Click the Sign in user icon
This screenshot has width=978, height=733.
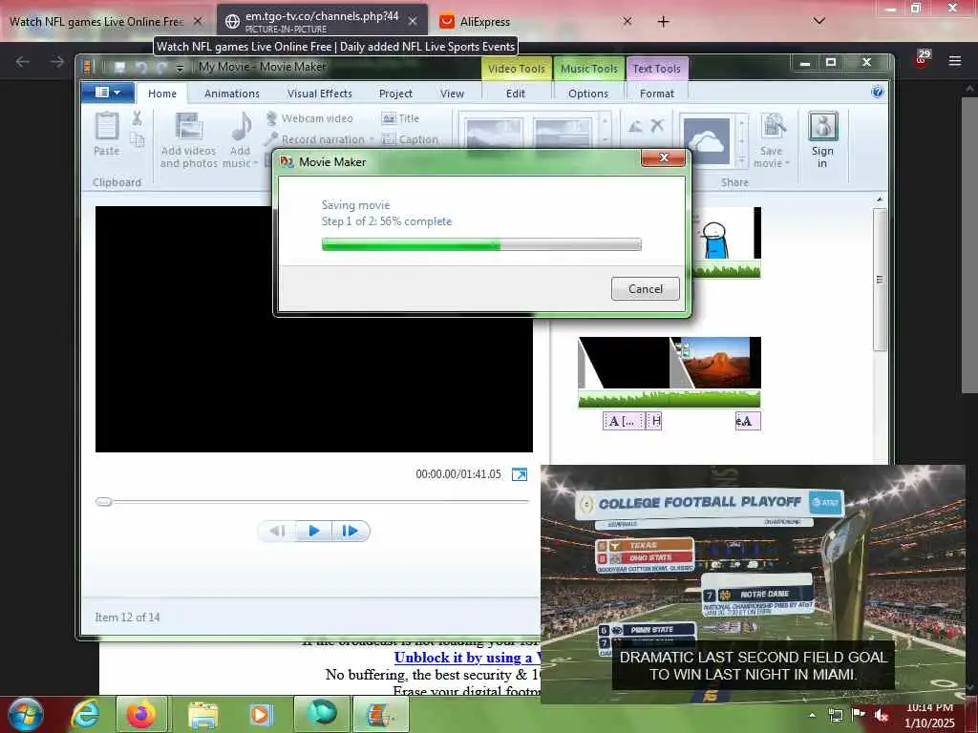point(822,127)
